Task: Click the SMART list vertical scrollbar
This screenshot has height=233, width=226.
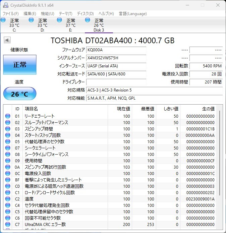Action: click(x=220, y=153)
